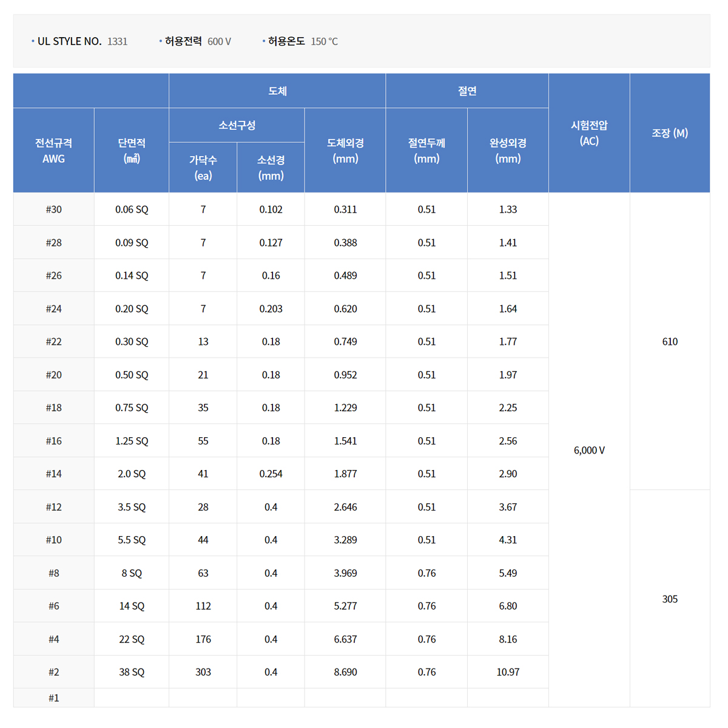
Task: Click the 가닥수 (ea) column header
Action: pyautogui.click(x=203, y=168)
